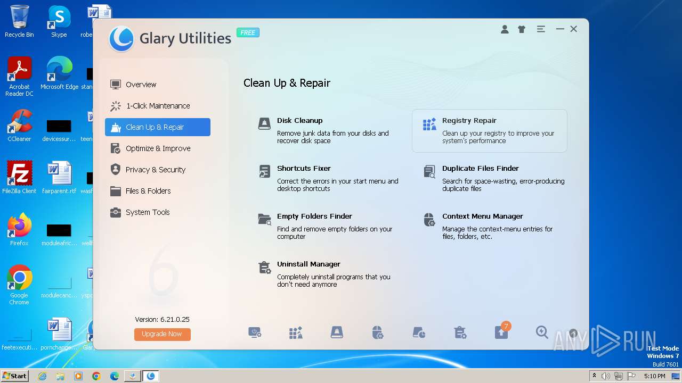
Task: Open FileZilla Client desktop shortcut
Action: pos(19,178)
